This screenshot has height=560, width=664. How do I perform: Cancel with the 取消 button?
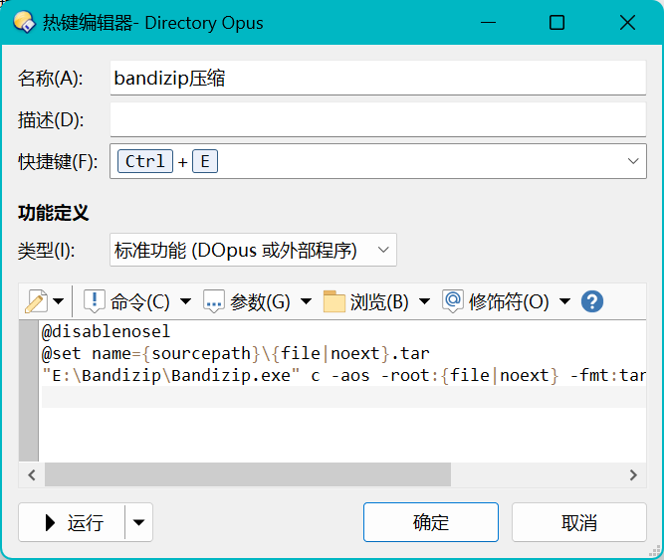tap(578, 522)
